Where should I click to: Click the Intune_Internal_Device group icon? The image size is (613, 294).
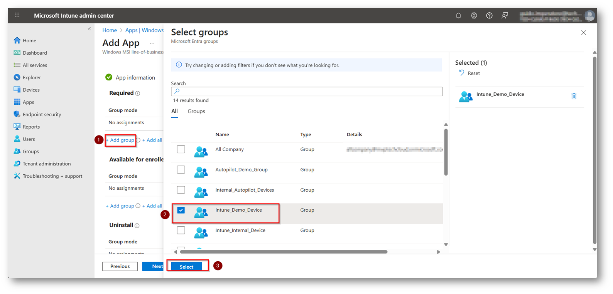click(201, 233)
